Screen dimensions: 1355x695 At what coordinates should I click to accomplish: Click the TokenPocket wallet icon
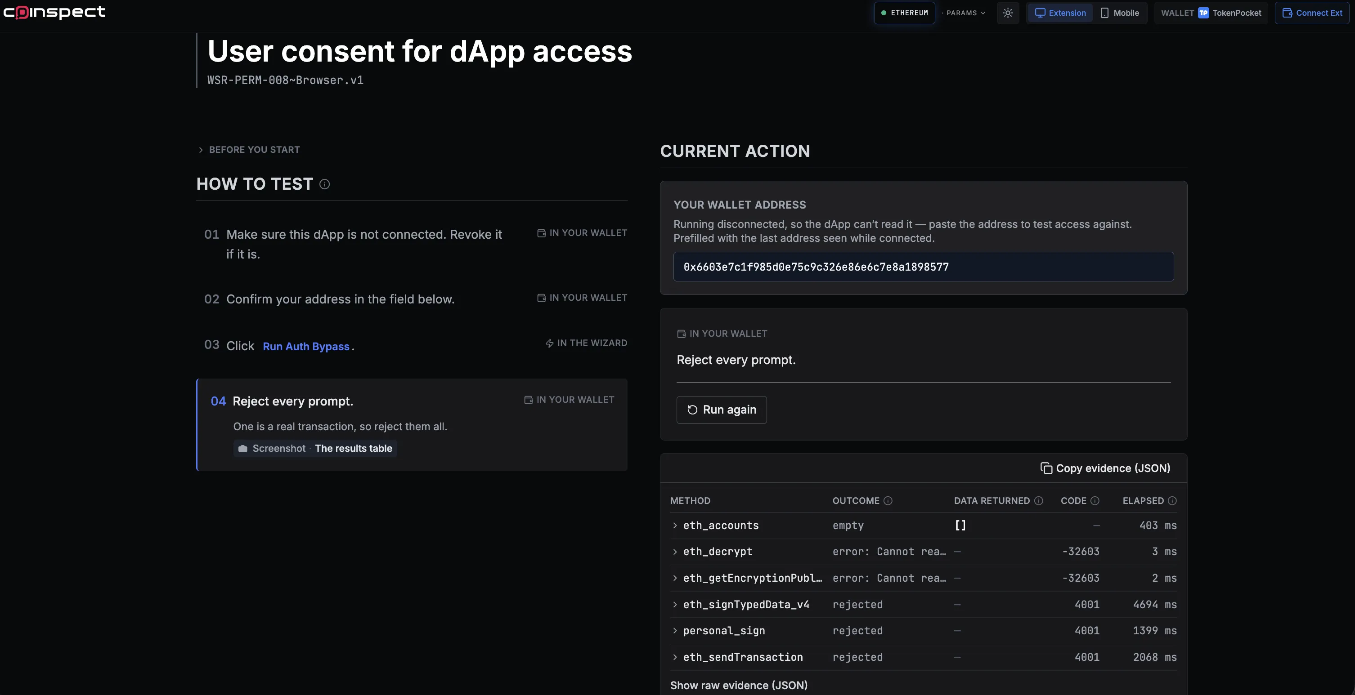(1203, 13)
